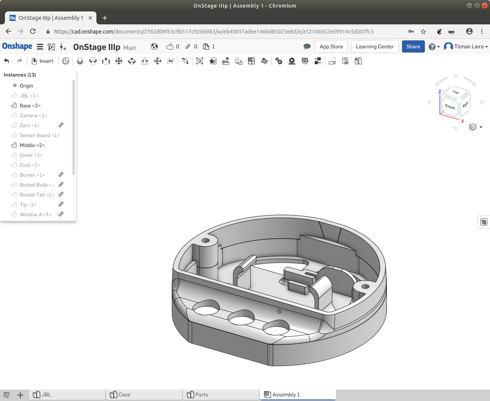Viewport: 490px width, 401px height.
Task: Click the Main branch label
Action: (130, 48)
